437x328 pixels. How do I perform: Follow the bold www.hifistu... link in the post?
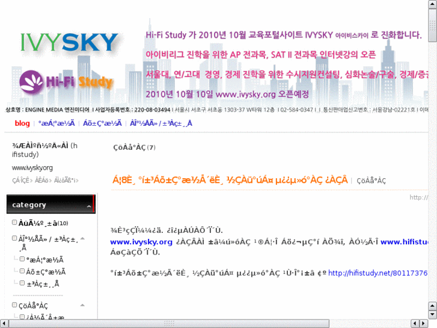coord(405,242)
